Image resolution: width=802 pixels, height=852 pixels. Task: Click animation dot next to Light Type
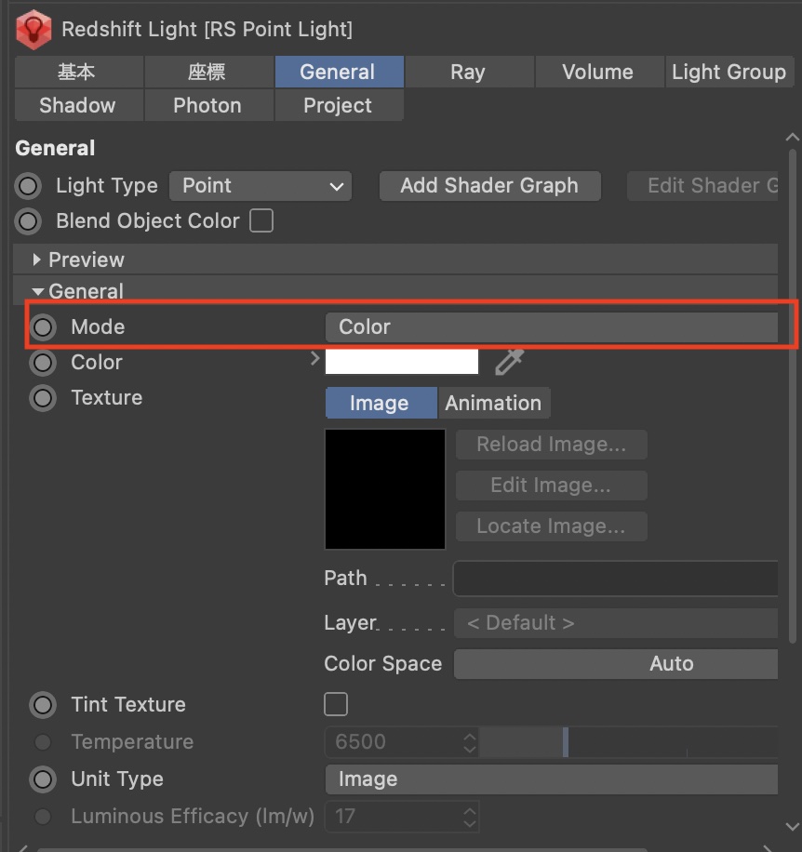point(29,186)
